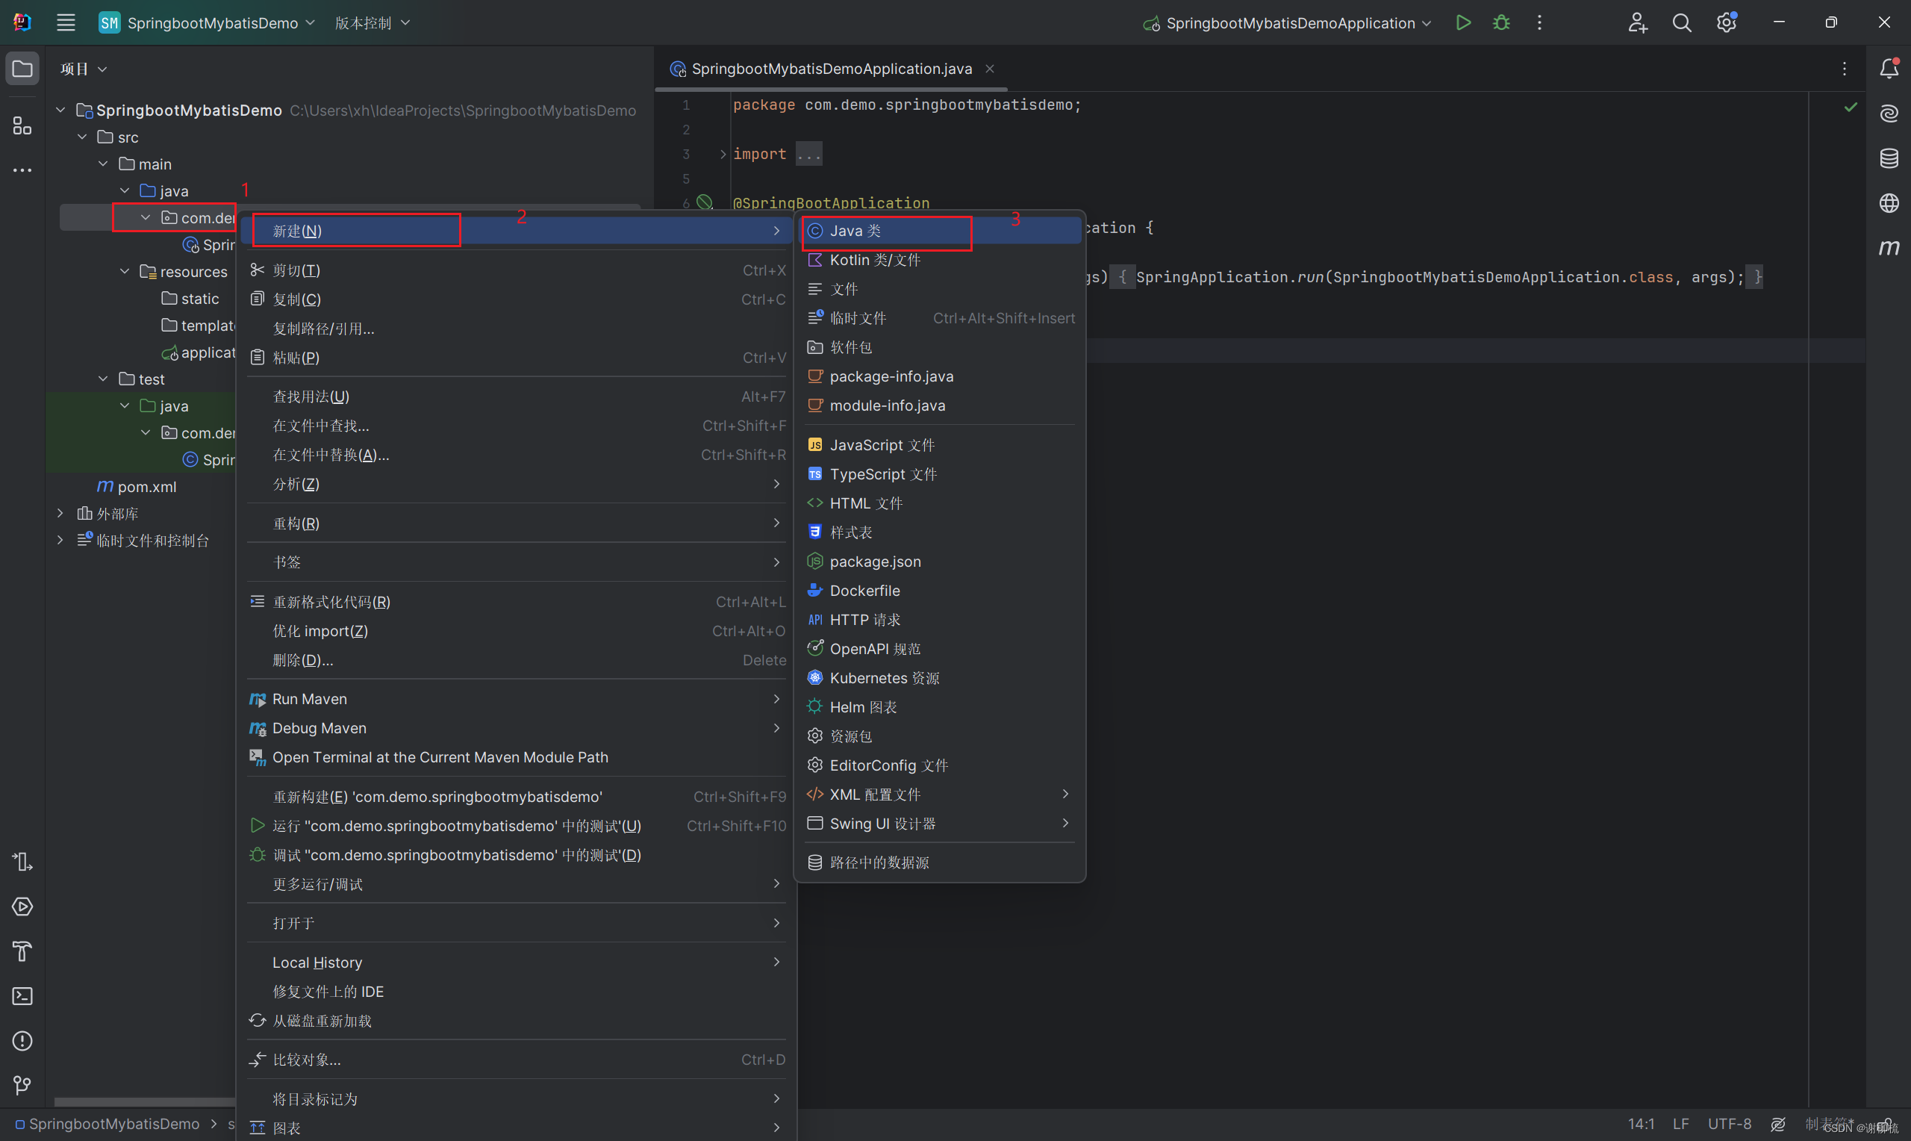Open the Database tool window icon
This screenshot has height=1141, width=1911.
(1889, 158)
